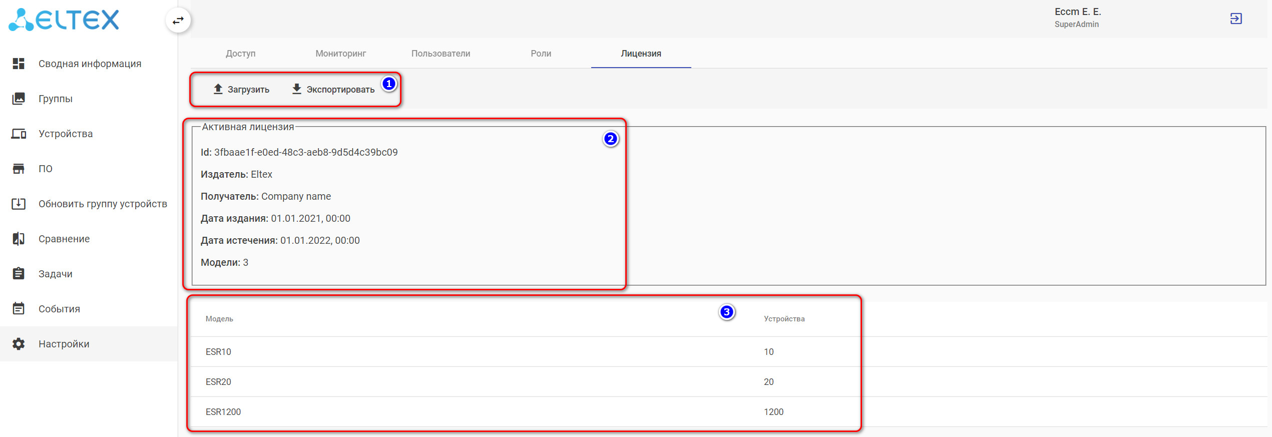Open the Задачи section
The width and height of the screenshot is (1272, 437).
(x=89, y=274)
